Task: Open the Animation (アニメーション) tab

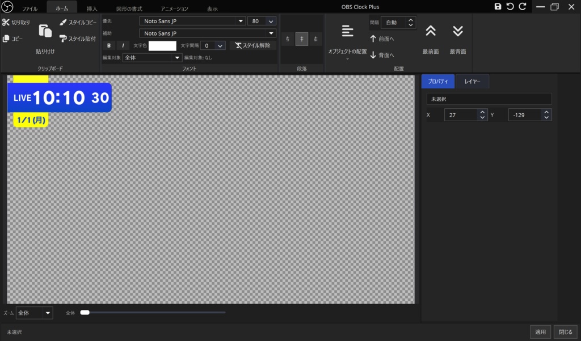Action: coord(174,8)
